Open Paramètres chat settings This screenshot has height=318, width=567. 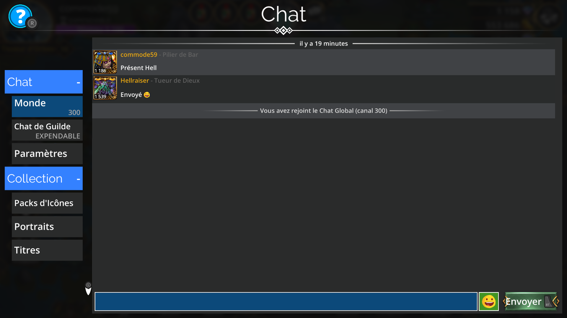(47, 154)
